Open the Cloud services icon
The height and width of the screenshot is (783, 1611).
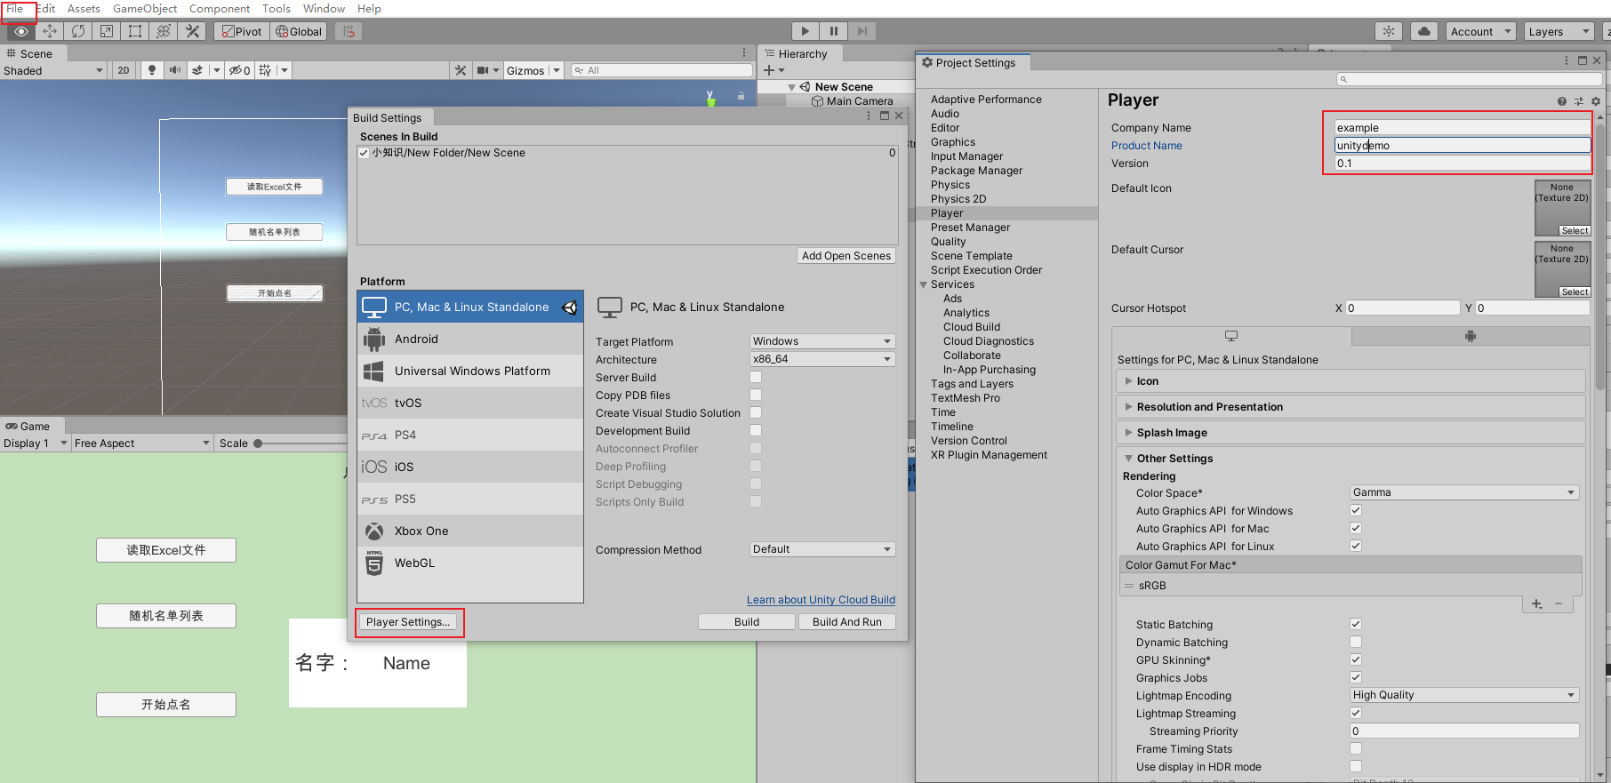[x=1424, y=31]
